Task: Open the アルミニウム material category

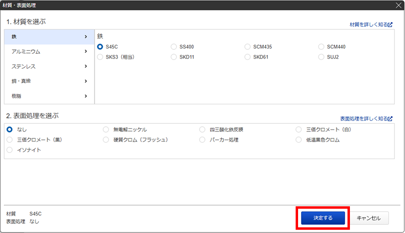Action: [49, 52]
